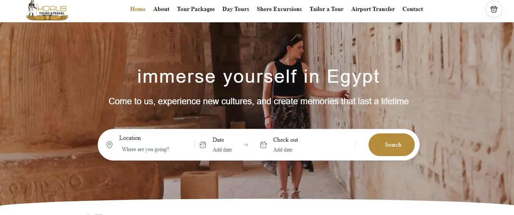Click the Check out calendar icon
The image size is (514, 215).
click(263, 145)
